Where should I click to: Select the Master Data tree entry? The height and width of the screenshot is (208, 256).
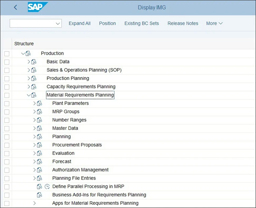[65, 128]
